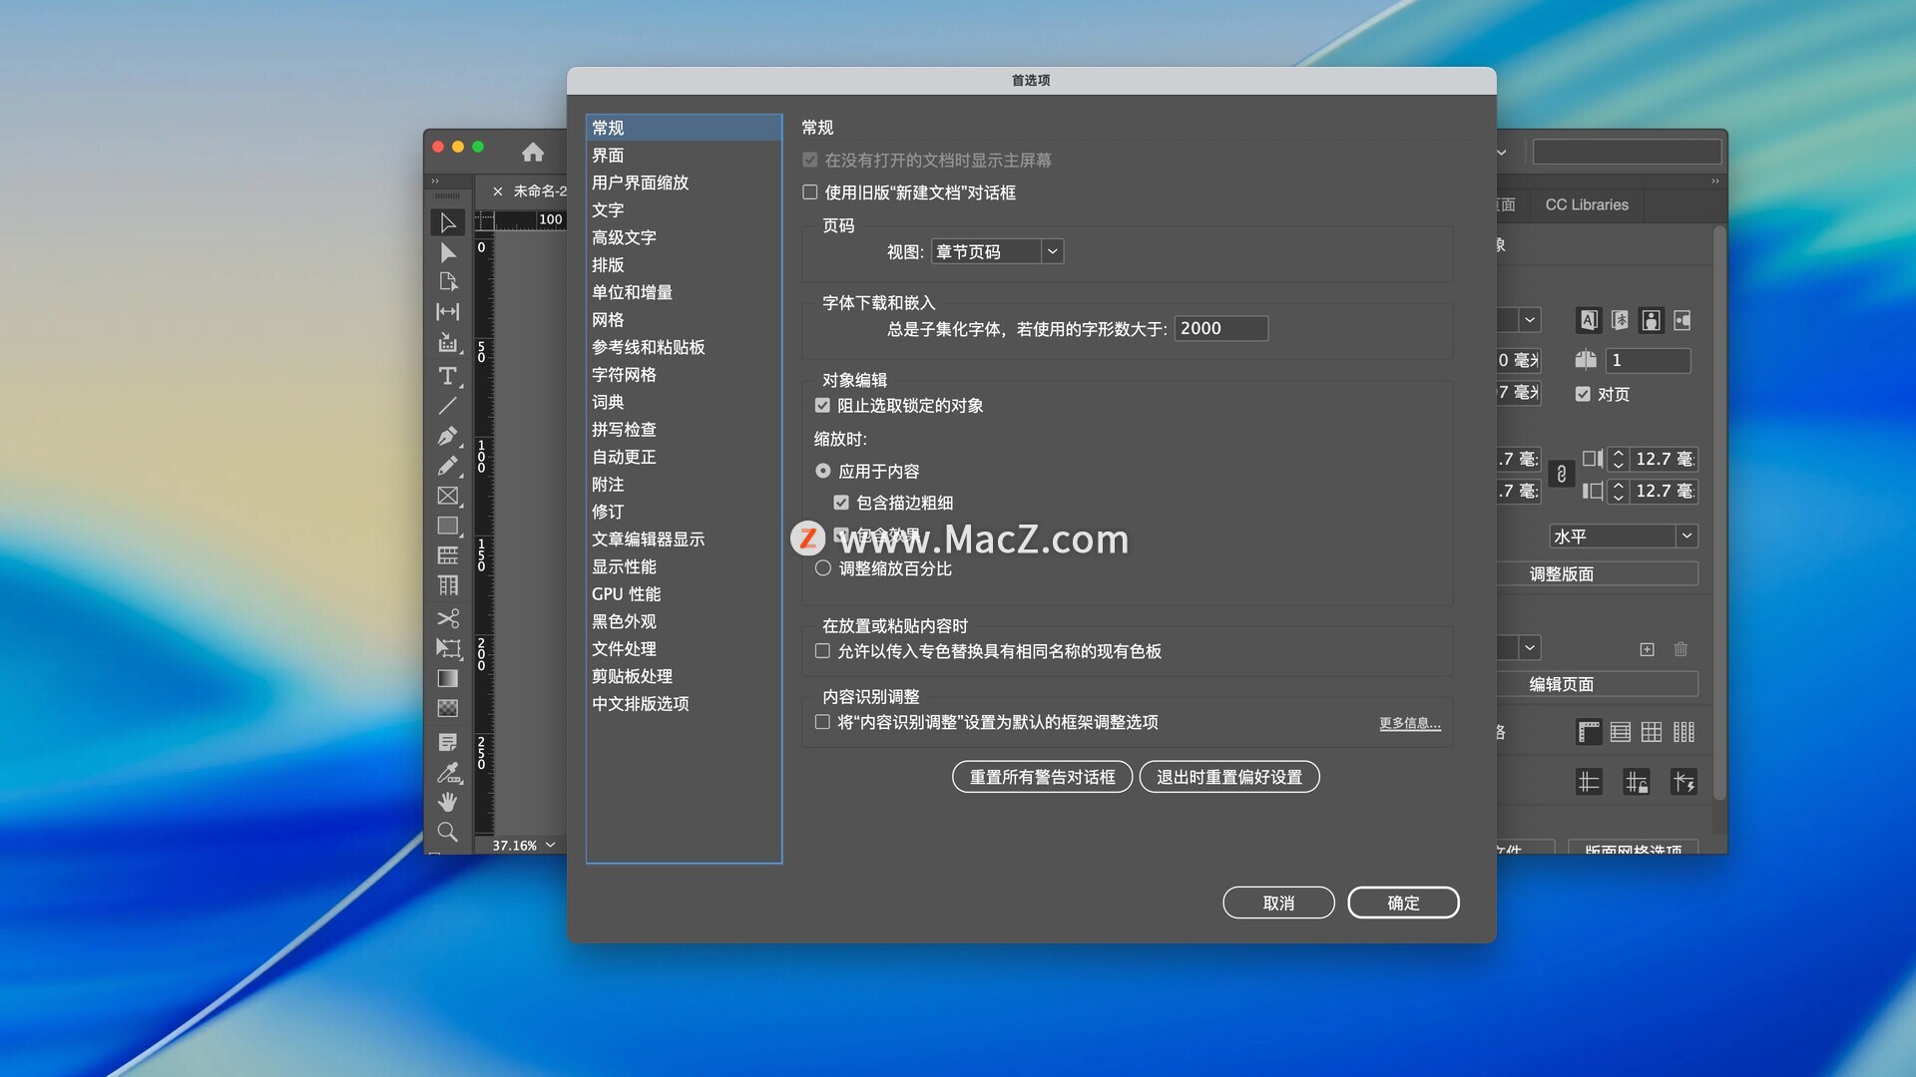Select the Free Transform tool

click(448, 648)
